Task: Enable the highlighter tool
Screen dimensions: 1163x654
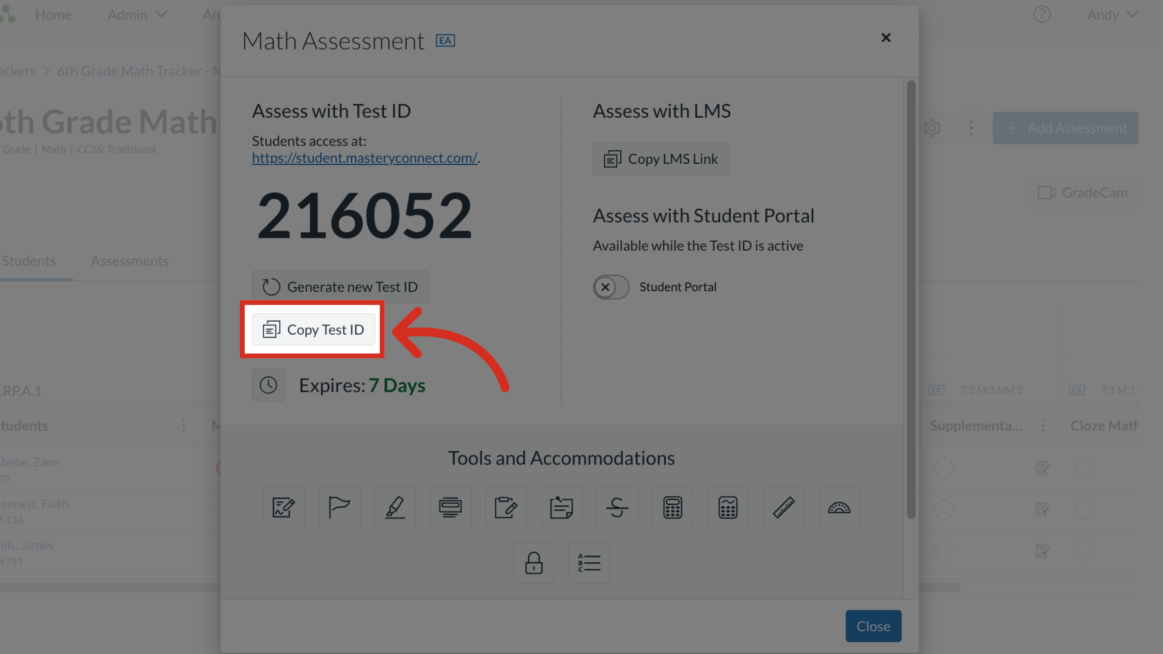Action: [395, 508]
